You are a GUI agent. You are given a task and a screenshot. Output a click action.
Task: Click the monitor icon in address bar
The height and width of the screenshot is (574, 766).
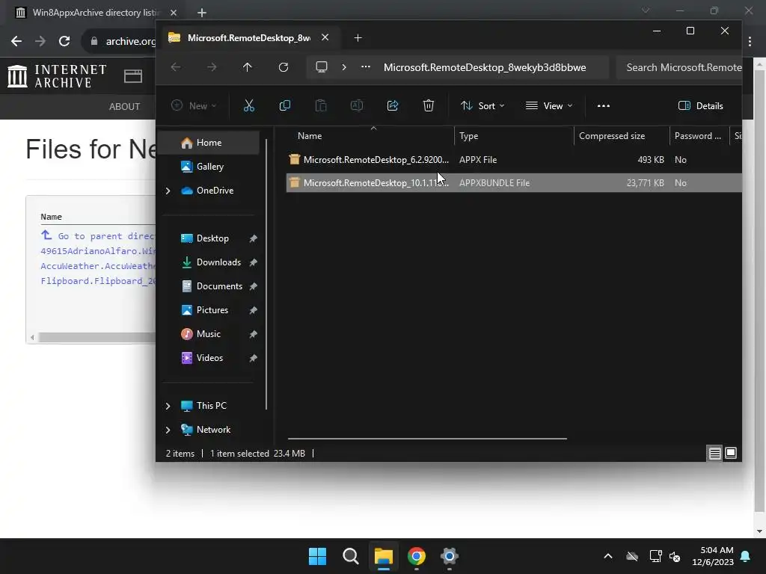(322, 67)
